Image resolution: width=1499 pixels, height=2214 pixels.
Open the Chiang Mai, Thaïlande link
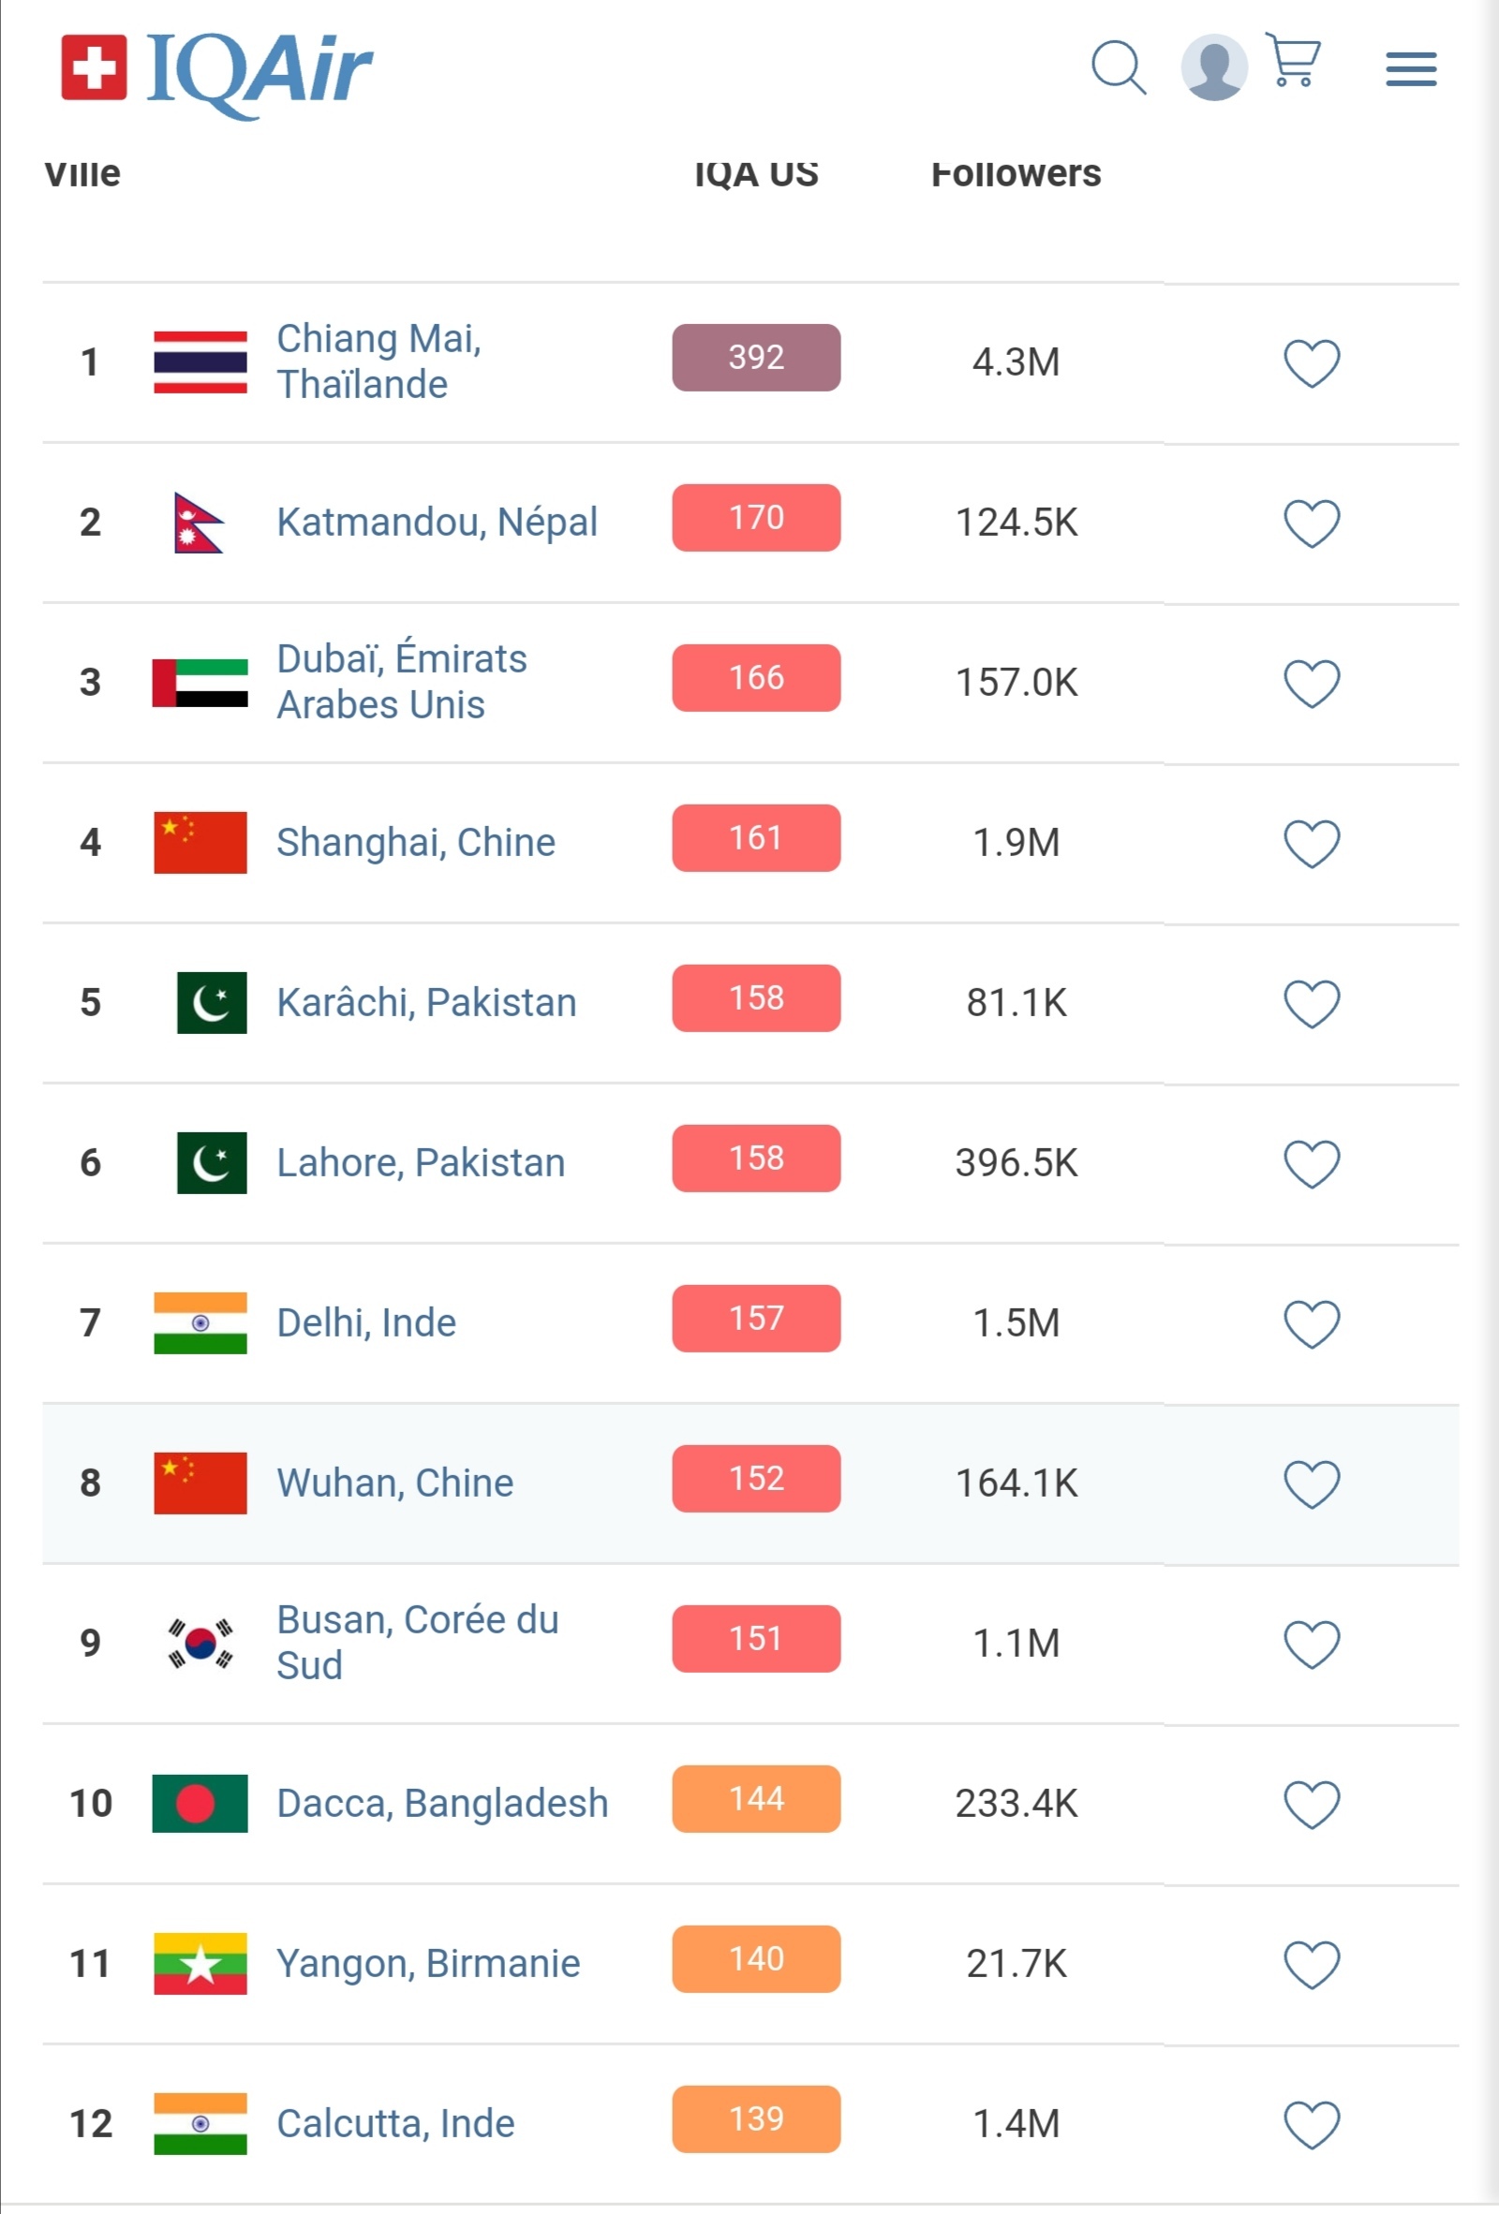tap(378, 362)
